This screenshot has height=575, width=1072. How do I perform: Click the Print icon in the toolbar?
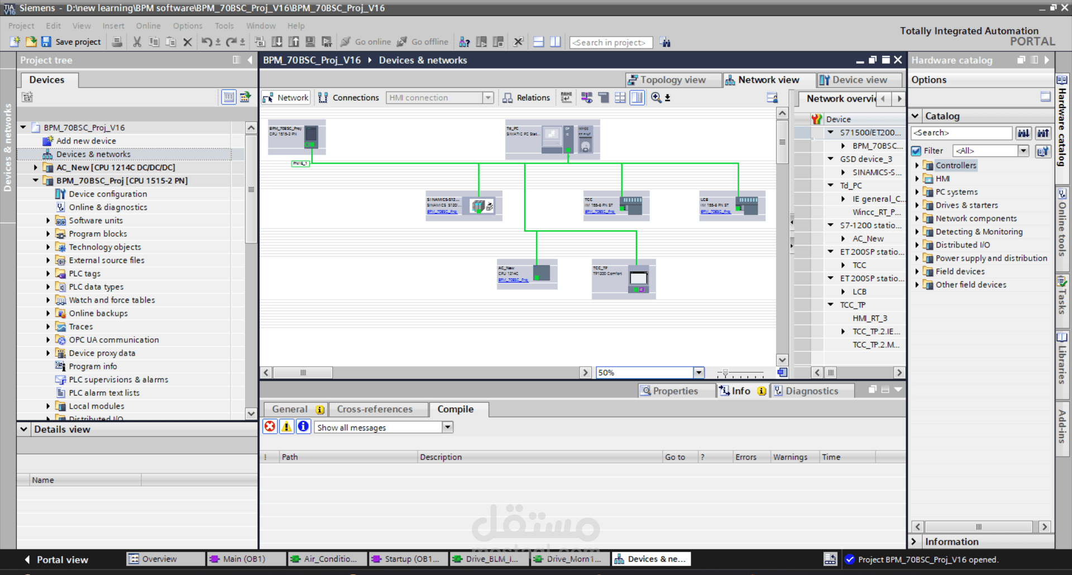(117, 42)
